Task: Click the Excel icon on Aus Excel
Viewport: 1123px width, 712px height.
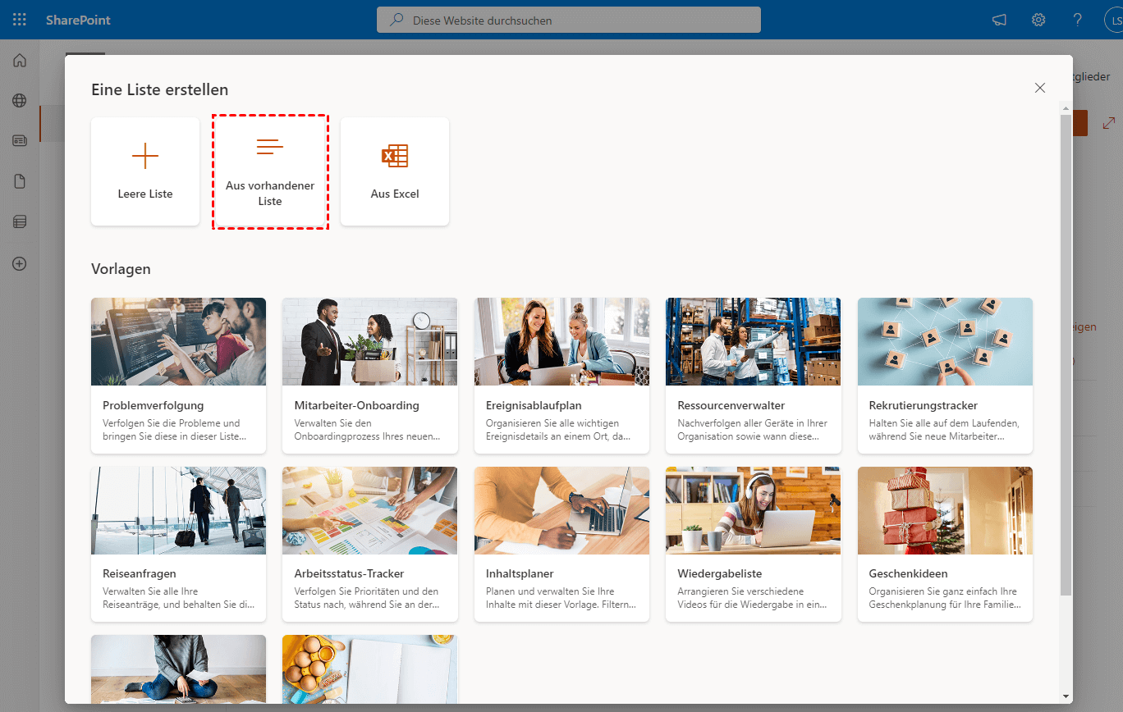Action: click(x=395, y=155)
